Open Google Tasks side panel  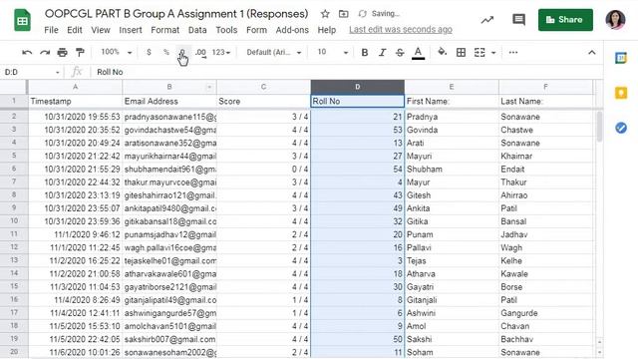(621, 128)
